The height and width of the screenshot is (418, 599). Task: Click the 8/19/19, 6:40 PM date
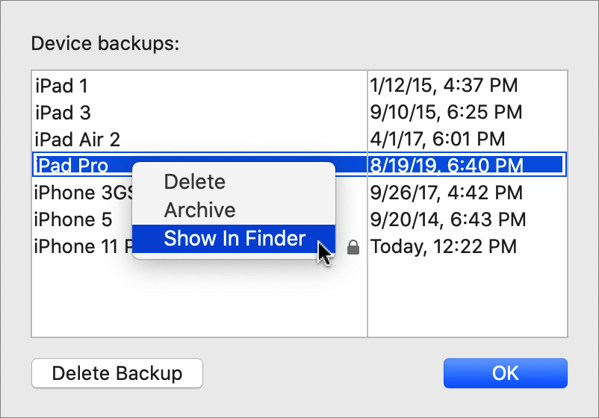[x=446, y=166]
